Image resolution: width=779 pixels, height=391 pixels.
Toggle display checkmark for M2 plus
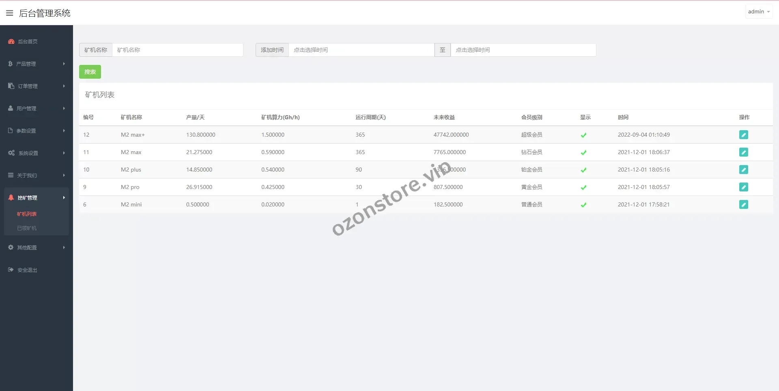pyautogui.click(x=583, y=170)
